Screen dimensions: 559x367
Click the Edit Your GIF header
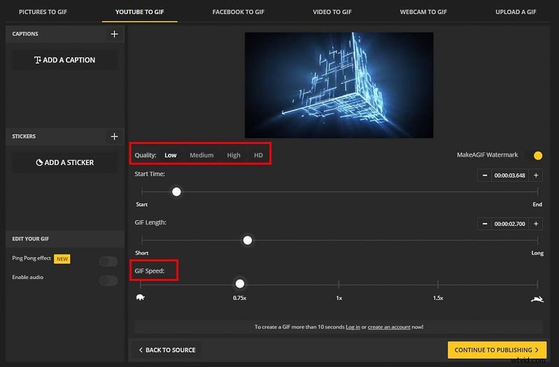65,239
